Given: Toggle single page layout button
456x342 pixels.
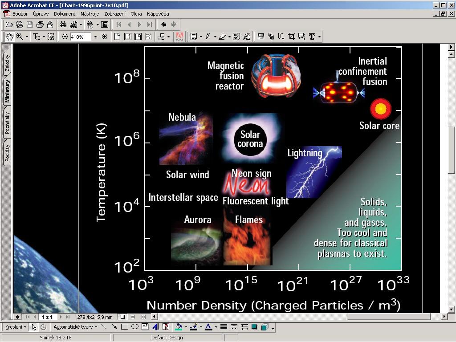Looking at the screenshot, I should 123,317.
